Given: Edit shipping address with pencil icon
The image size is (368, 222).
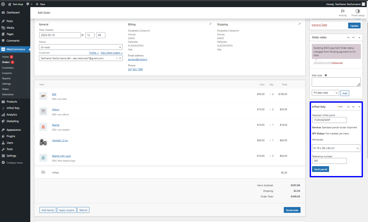Looking at the screenshot, I should [x=300, y=24].
